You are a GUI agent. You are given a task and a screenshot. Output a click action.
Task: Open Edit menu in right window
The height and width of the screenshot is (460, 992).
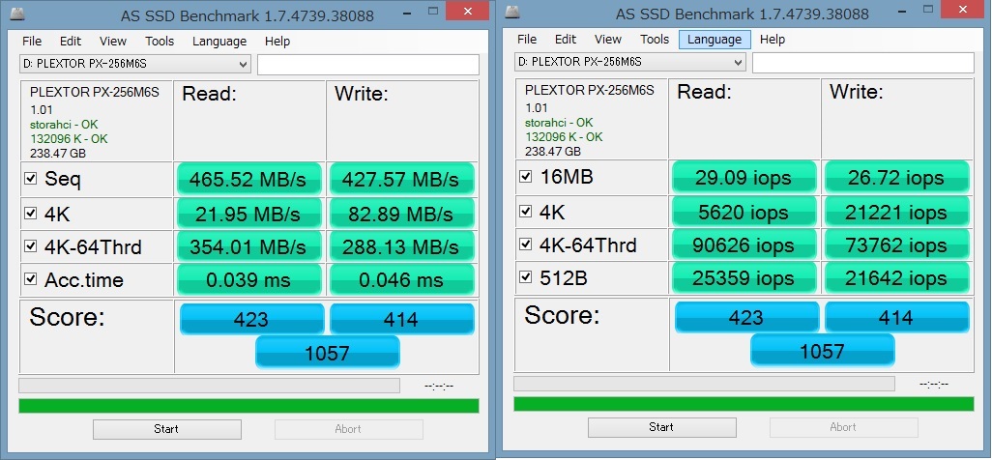565,40
